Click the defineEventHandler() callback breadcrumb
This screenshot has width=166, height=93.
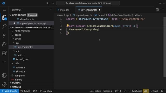click(x=125, y=15)
